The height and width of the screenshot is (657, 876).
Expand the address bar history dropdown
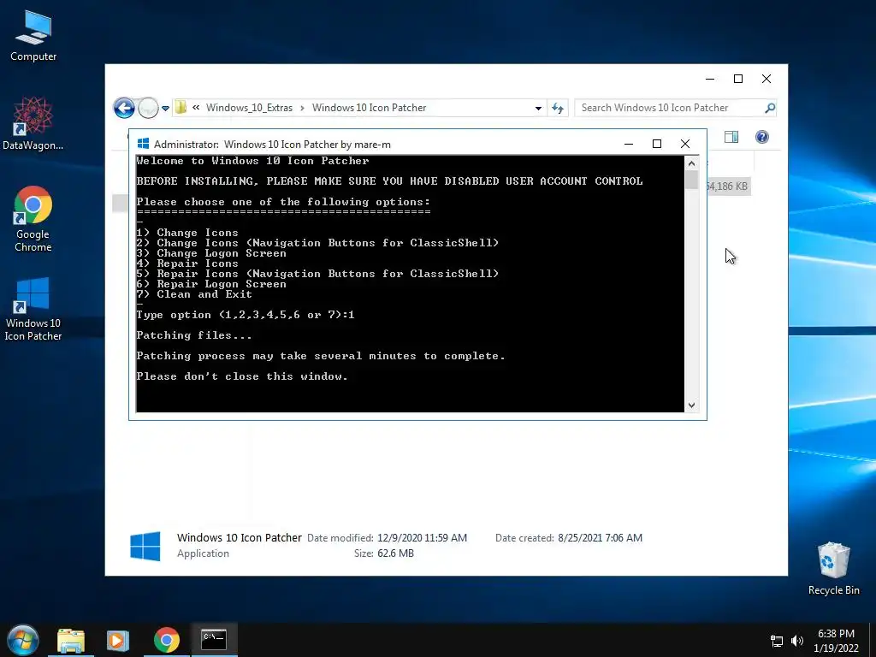tap(538, 109)
